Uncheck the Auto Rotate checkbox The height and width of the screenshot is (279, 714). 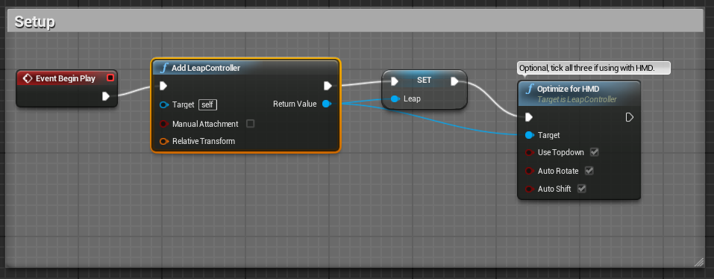pos(589,171)
